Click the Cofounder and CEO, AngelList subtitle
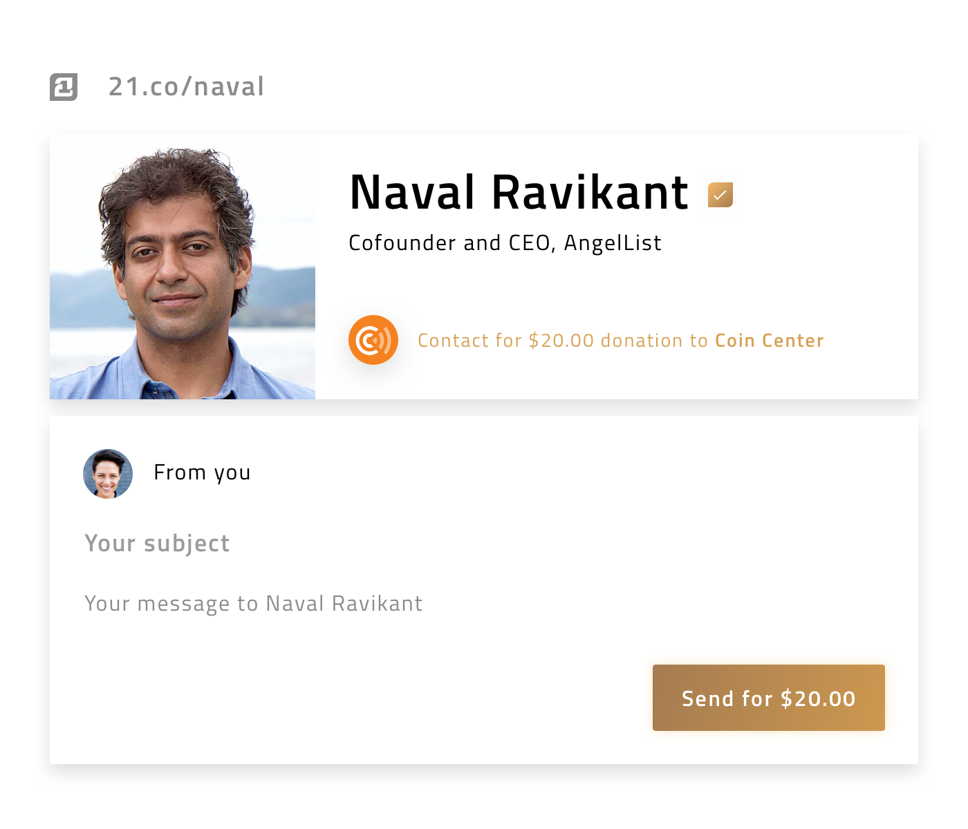 click(505, 243)
